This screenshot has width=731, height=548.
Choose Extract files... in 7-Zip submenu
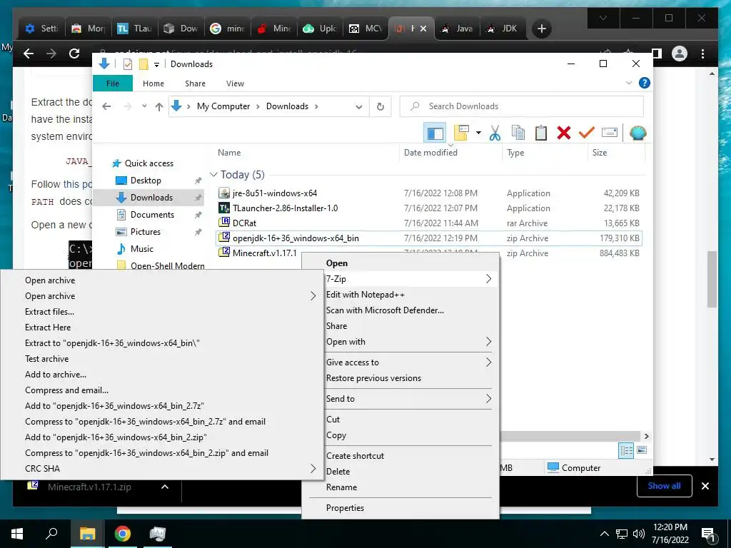point(49,312)
